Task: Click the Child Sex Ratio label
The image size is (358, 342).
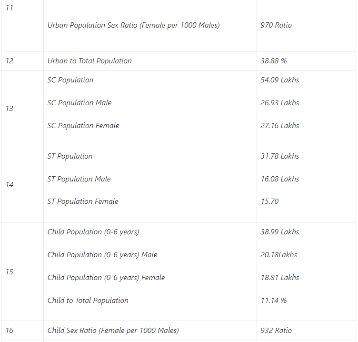Action: point(113,331)
